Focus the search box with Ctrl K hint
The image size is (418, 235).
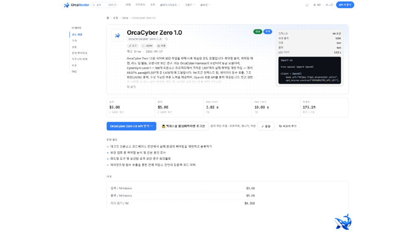[x=104, y=5]
